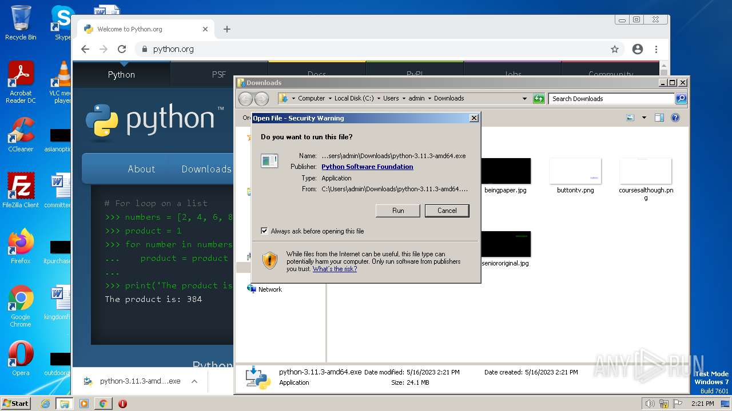Select Network in explorer navigation pane
Viewport: 732px width, 411px height.
270,289
